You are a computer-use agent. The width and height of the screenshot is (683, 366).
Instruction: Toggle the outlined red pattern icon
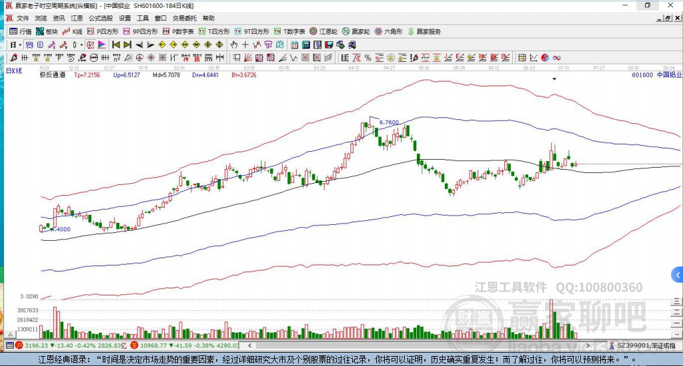point(90,45)
